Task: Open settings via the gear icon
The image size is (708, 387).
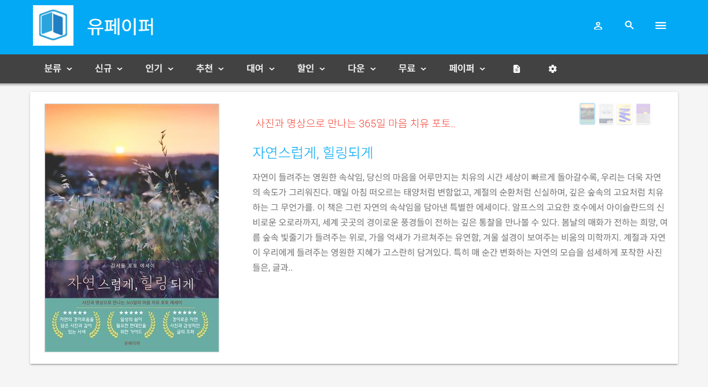Action: tap(552, 69)
